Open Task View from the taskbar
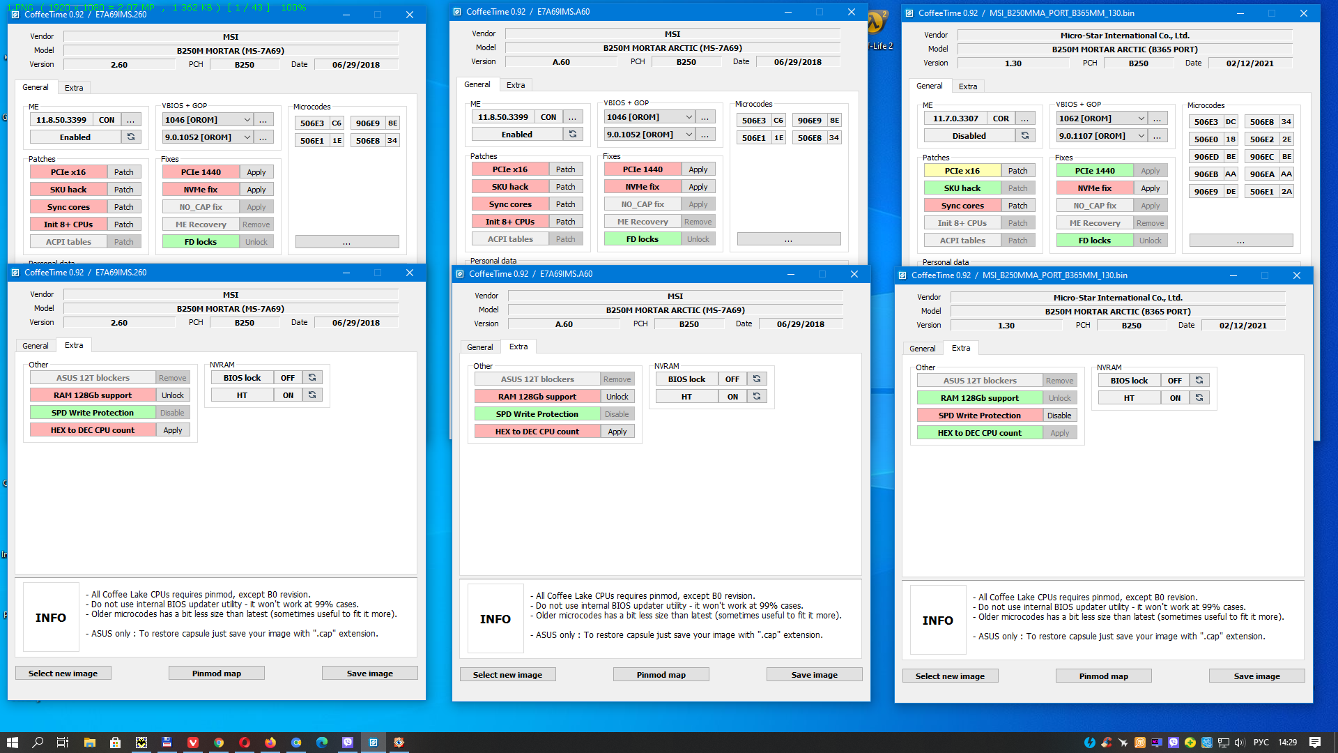The image size is (1338, 753). pyautogui.click(x=62, y=743)
